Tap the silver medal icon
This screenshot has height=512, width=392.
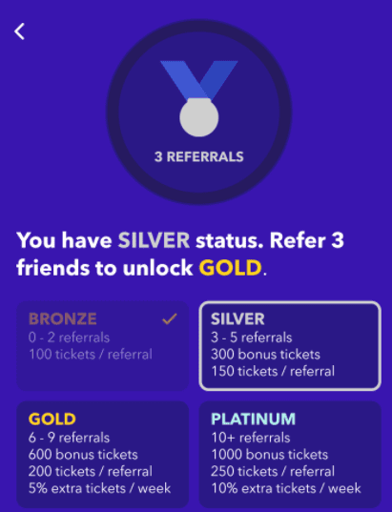click(x=199, y=117)
